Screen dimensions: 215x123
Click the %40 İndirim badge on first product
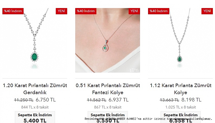(x=13, y=11)
